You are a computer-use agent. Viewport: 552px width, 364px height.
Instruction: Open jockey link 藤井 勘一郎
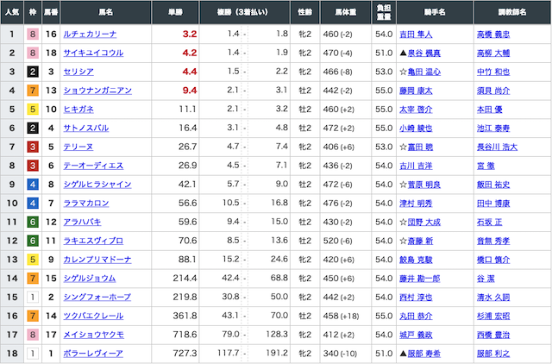click(x=420, y=279)
